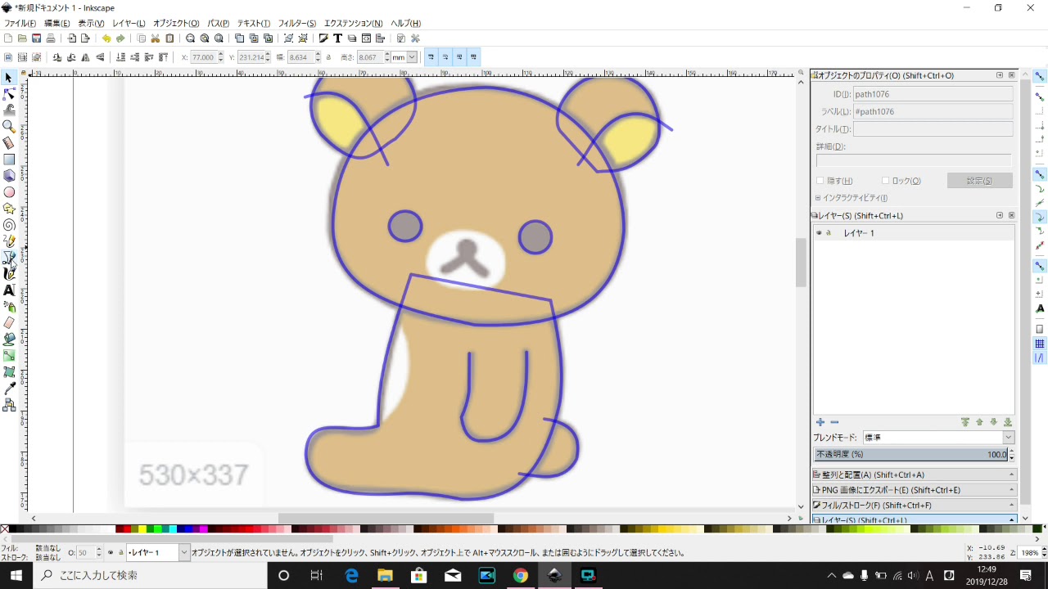Viewport: 1048px width, 589px height.
Task: Toggle the first scale-stroke-width affect button
Action: pos(431,57)
